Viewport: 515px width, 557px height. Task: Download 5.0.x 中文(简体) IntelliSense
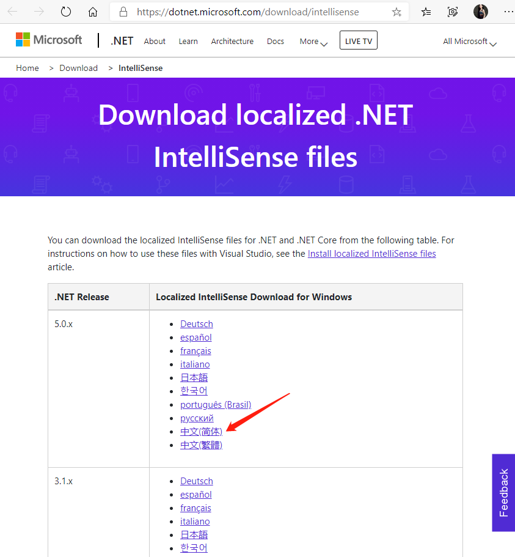[201, 432]
